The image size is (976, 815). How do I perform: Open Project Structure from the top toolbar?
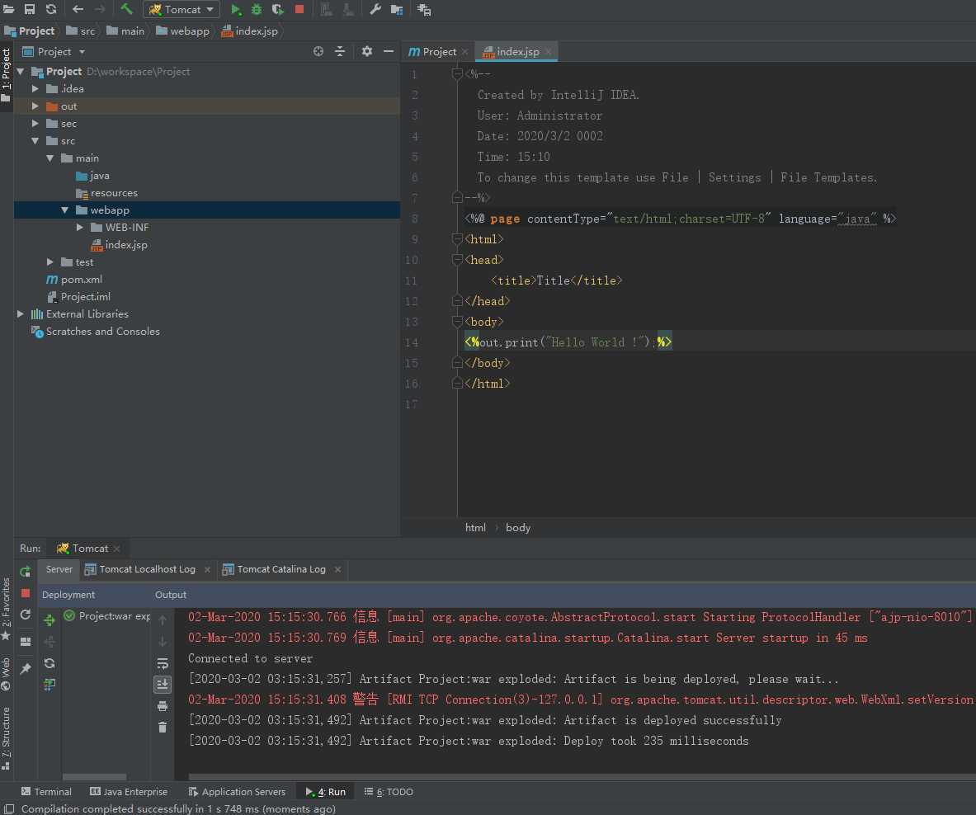(x=397, y=9)
